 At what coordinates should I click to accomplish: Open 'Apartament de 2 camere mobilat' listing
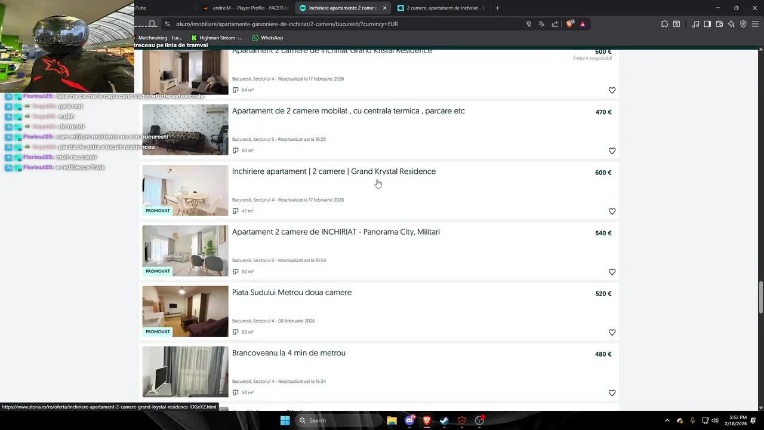[348, 111]
